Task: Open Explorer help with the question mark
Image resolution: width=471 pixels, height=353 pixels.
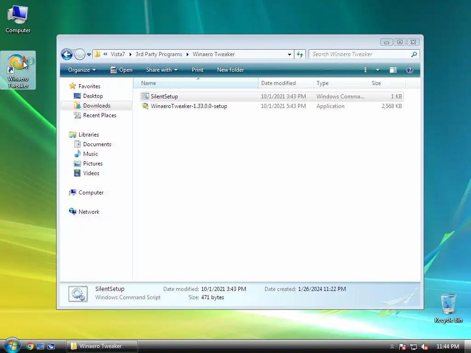Action: click(410, 70)
